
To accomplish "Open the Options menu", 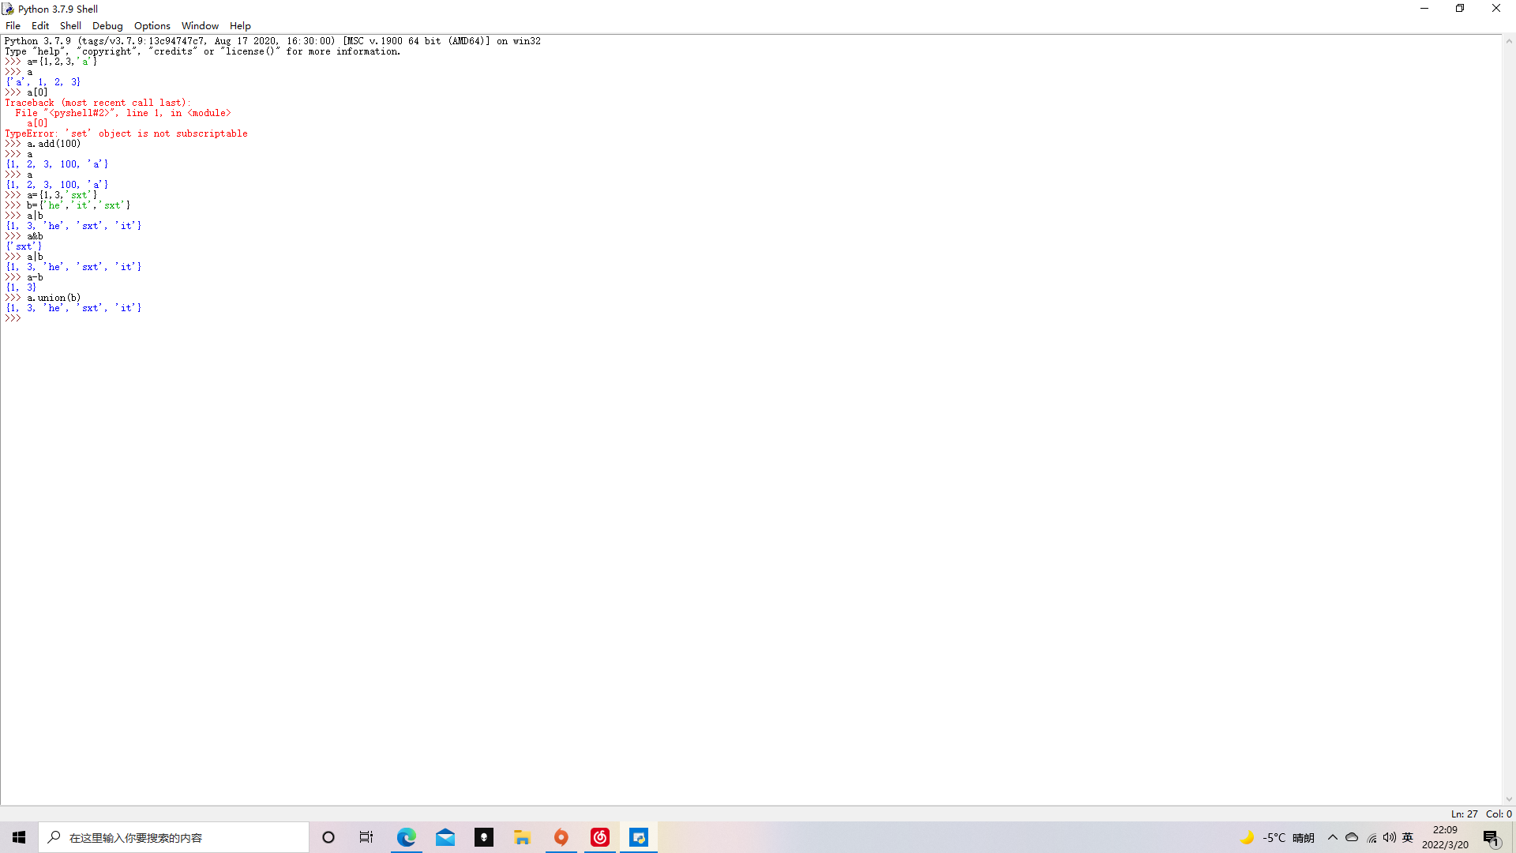I will click(152, 25).
